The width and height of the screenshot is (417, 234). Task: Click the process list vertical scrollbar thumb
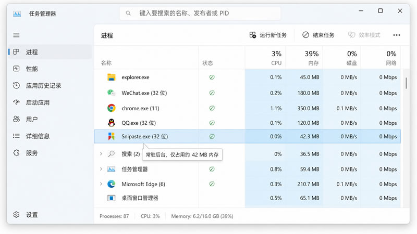pyautogui.click(x=406, y=83)
